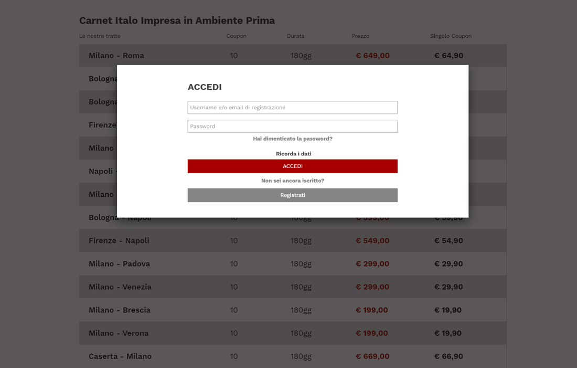Click the 180gg duration in Caserta - Milano row
Screen dimensions: 577x368
click(301, 357)
